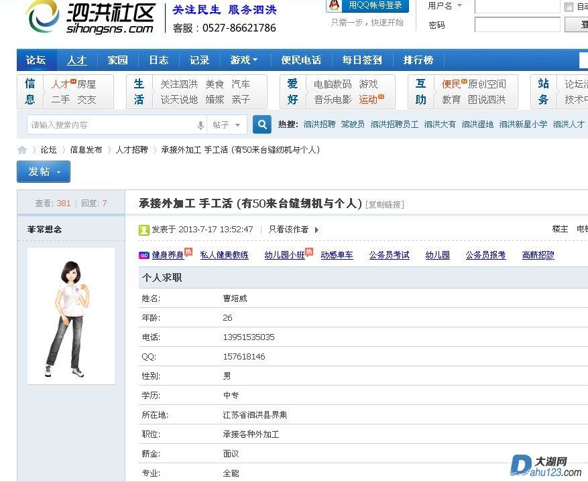Open the 记录 navigation tab
The height and width of the screenshot is (482, 588).
tap(200, 60)
